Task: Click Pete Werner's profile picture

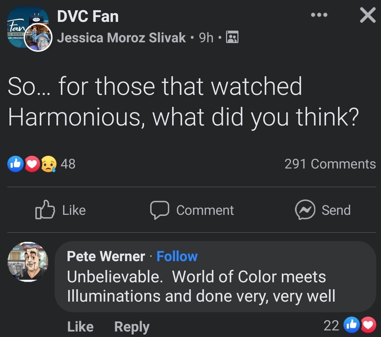Action: pos(28,261)
